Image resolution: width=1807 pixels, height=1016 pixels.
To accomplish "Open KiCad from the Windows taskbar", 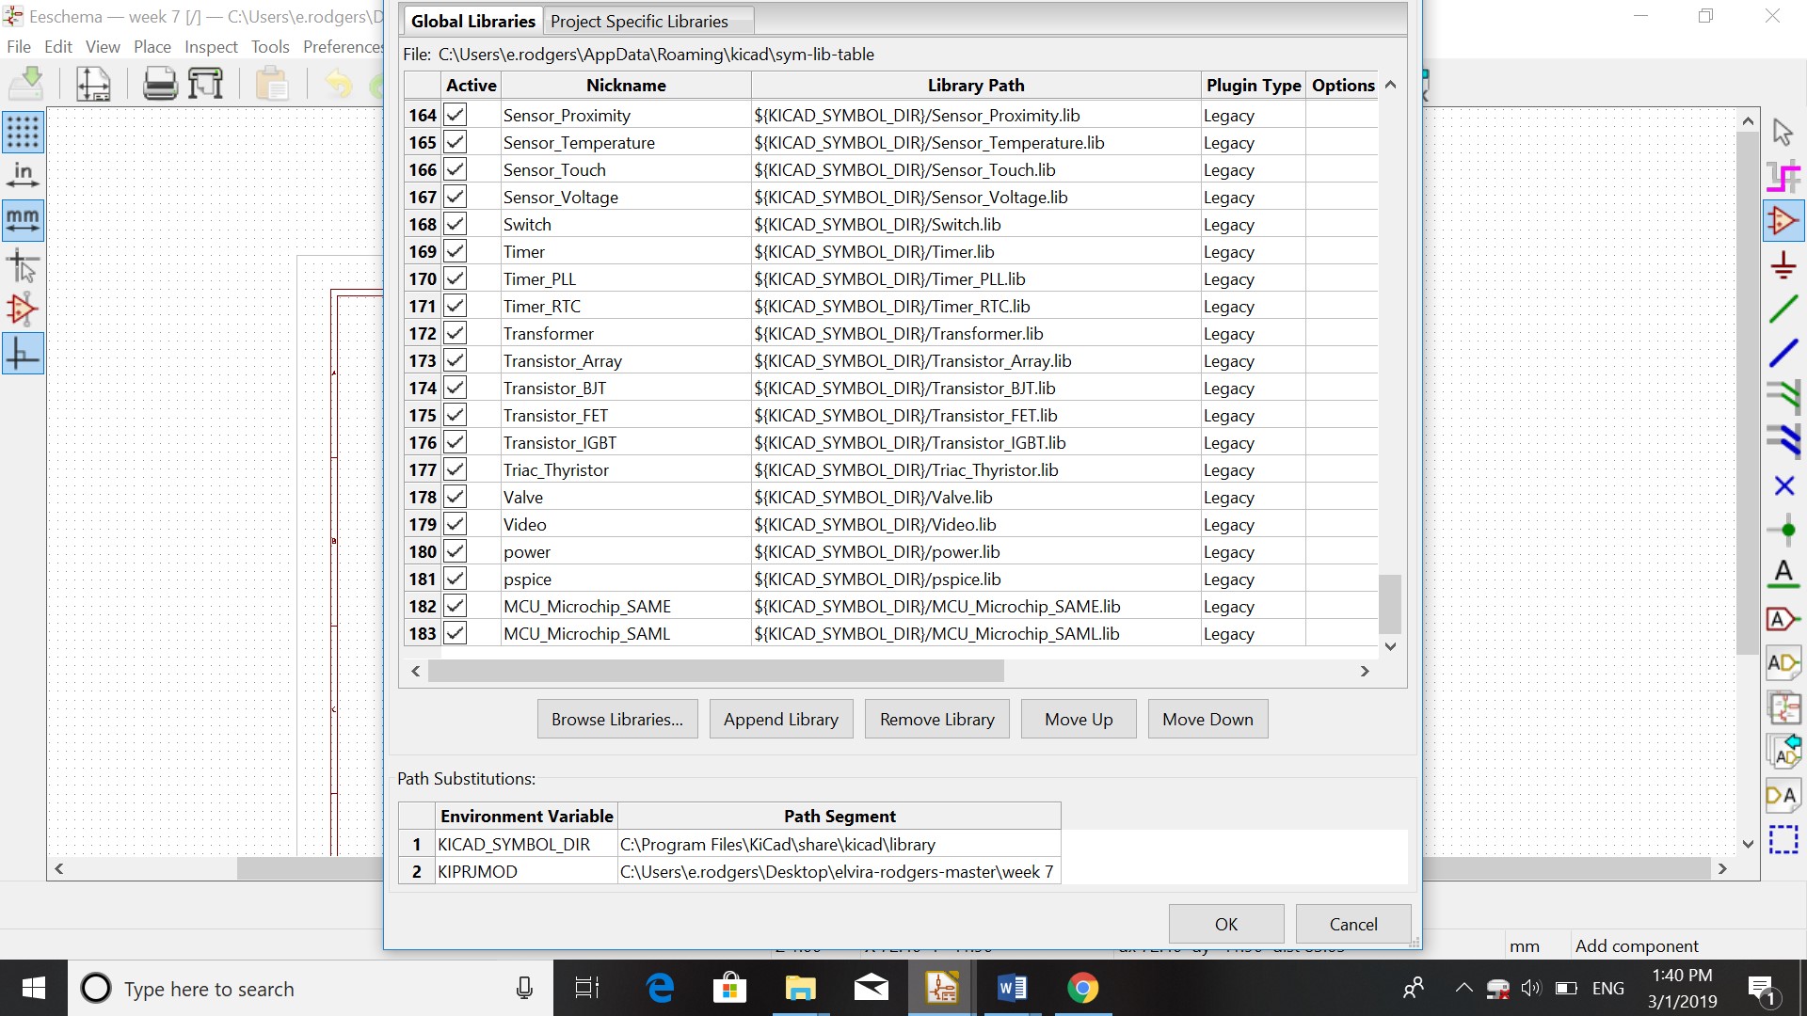I will coord(941,989).
